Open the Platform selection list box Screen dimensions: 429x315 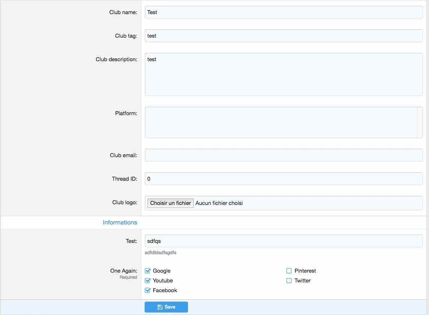point(281,122)
